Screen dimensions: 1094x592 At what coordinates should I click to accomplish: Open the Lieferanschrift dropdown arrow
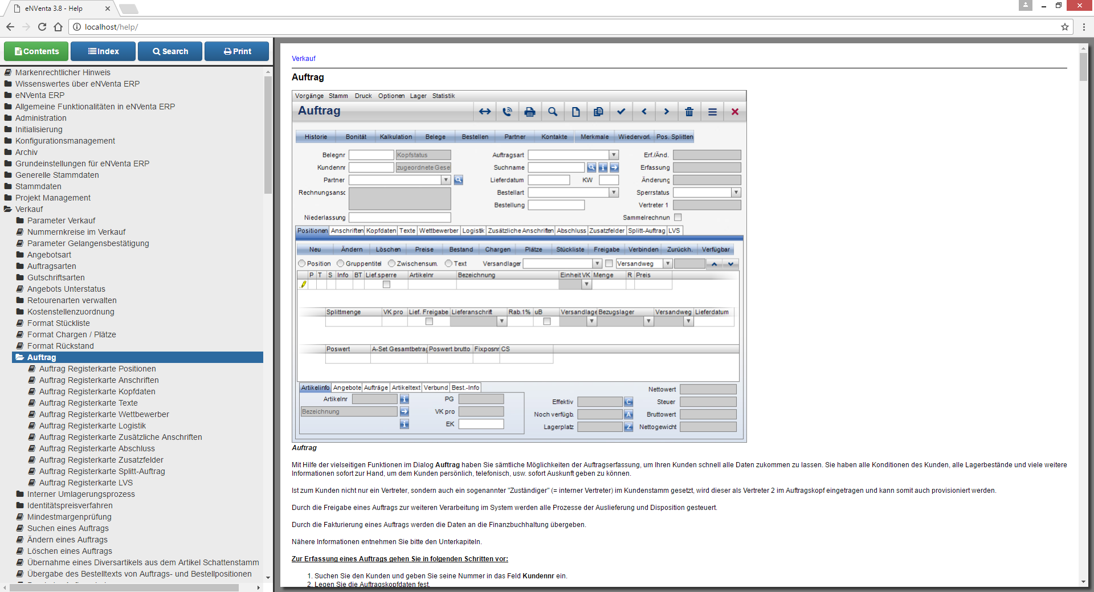click(502, 321)
